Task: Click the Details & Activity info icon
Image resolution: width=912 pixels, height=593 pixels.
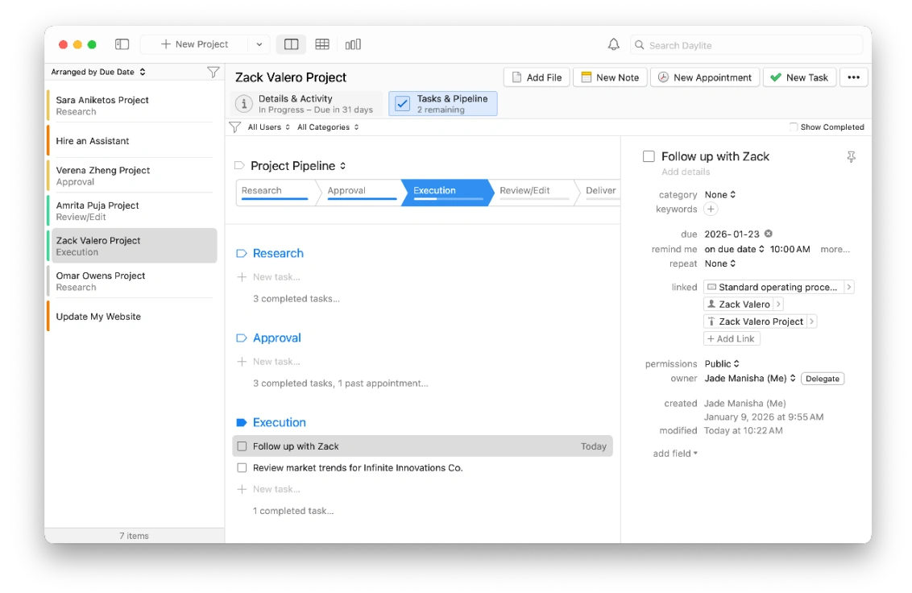Action: (243, 104)
